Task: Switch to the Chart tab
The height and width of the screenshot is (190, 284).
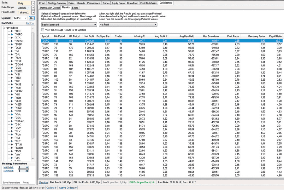Action: click(42, 3)
